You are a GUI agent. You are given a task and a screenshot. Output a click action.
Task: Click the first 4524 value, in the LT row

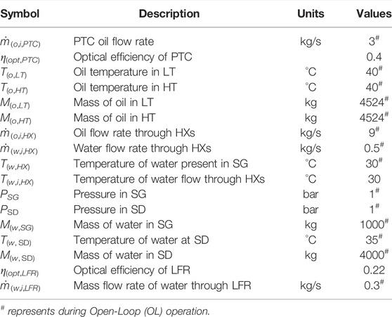coord(374,102)
